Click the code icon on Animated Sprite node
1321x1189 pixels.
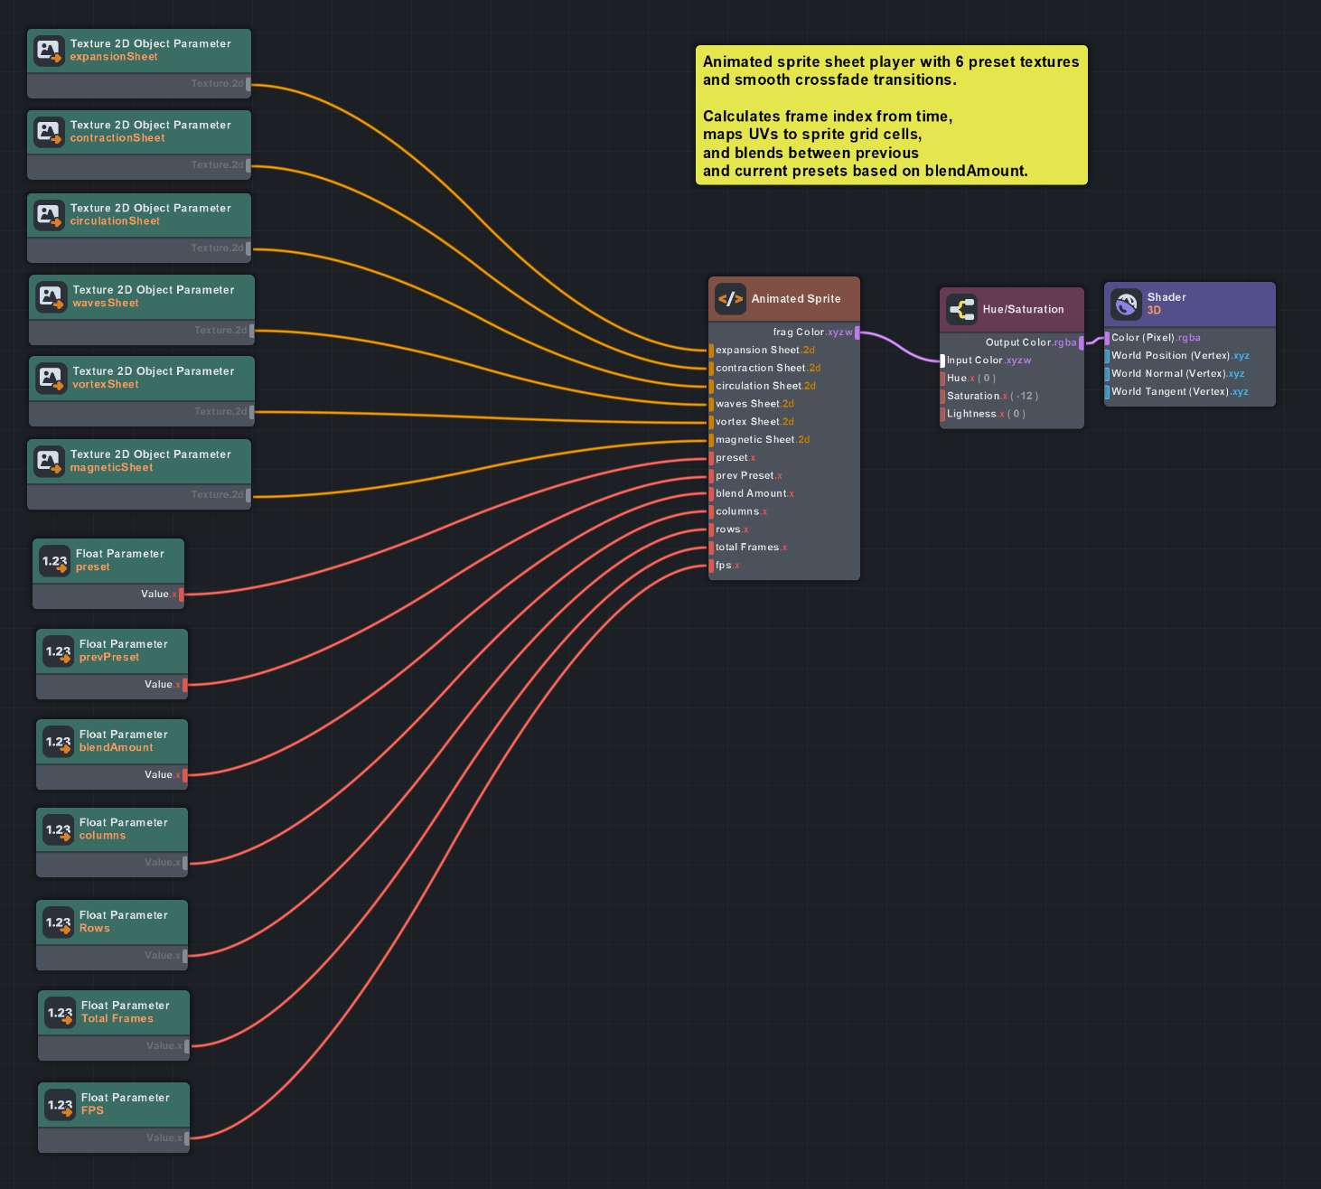click(730, 298)
